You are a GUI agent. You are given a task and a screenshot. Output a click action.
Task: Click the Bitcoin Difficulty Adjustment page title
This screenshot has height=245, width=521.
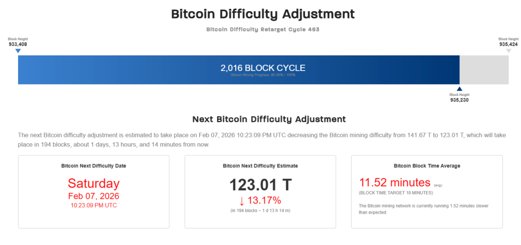(x=263, y=14)
